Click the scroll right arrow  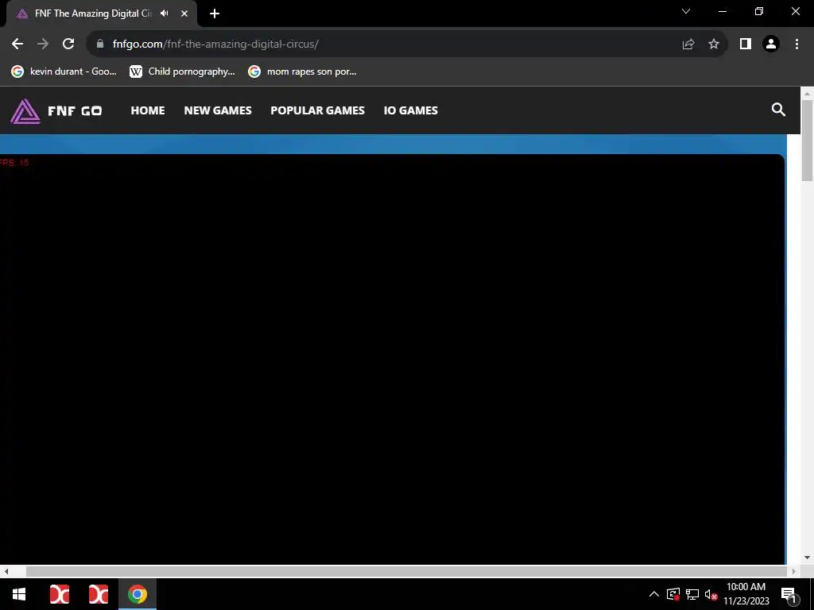pyautogui.click(x=794, y=571)
